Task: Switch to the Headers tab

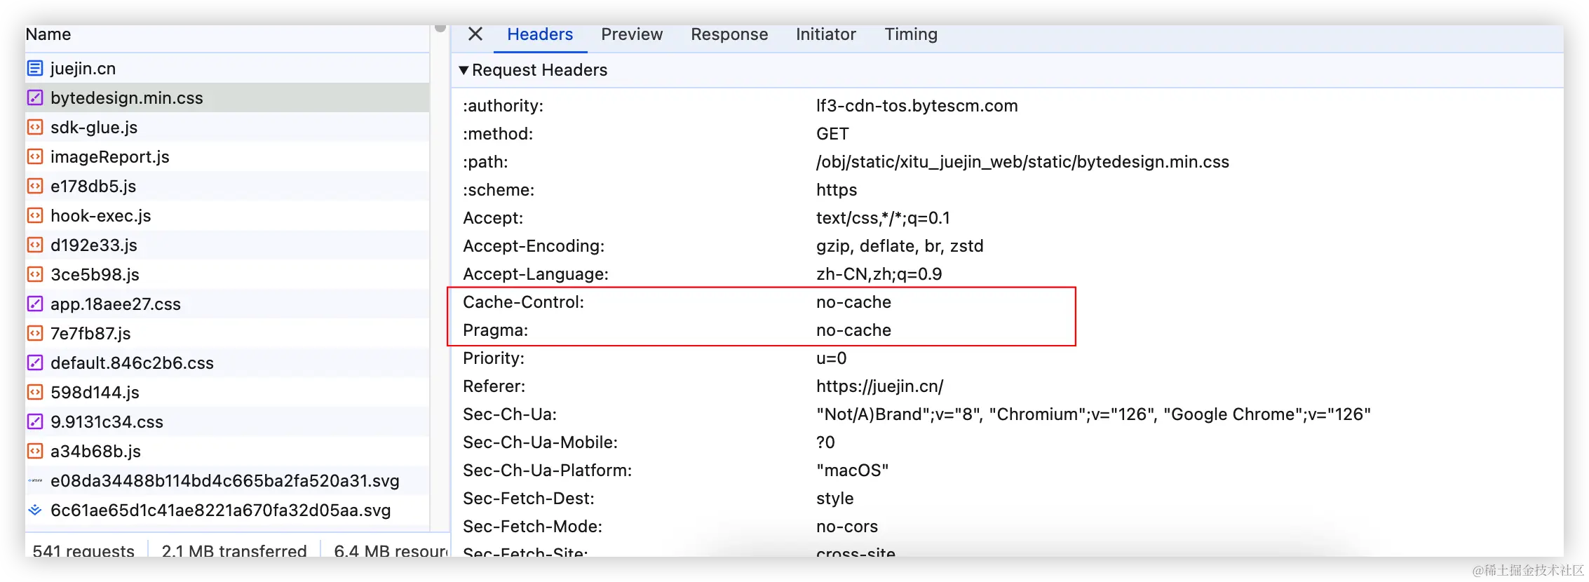Action: 540,34
